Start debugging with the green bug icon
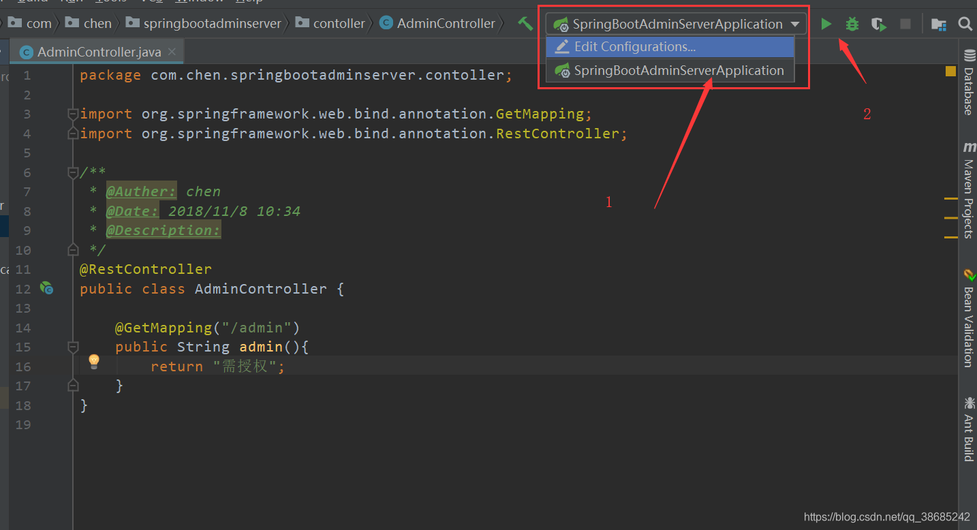Image resolution: width=977 pixels, height=530 pixels. pos(852,25)
